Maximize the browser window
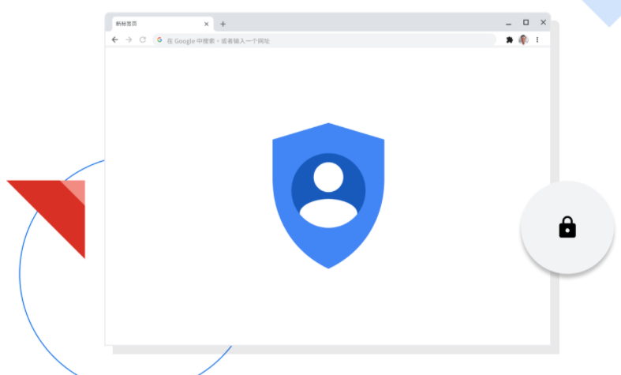The width and height of the screenshot is (621, 375). (x=526, y=23)
